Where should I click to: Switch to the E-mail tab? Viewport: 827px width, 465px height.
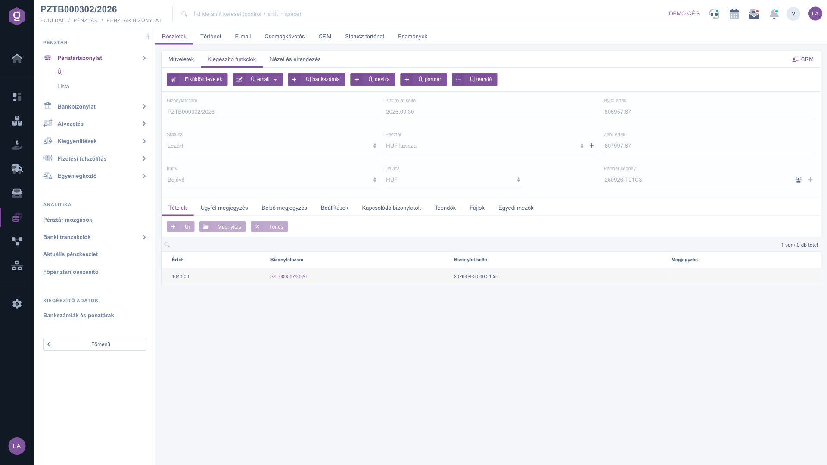243,37
